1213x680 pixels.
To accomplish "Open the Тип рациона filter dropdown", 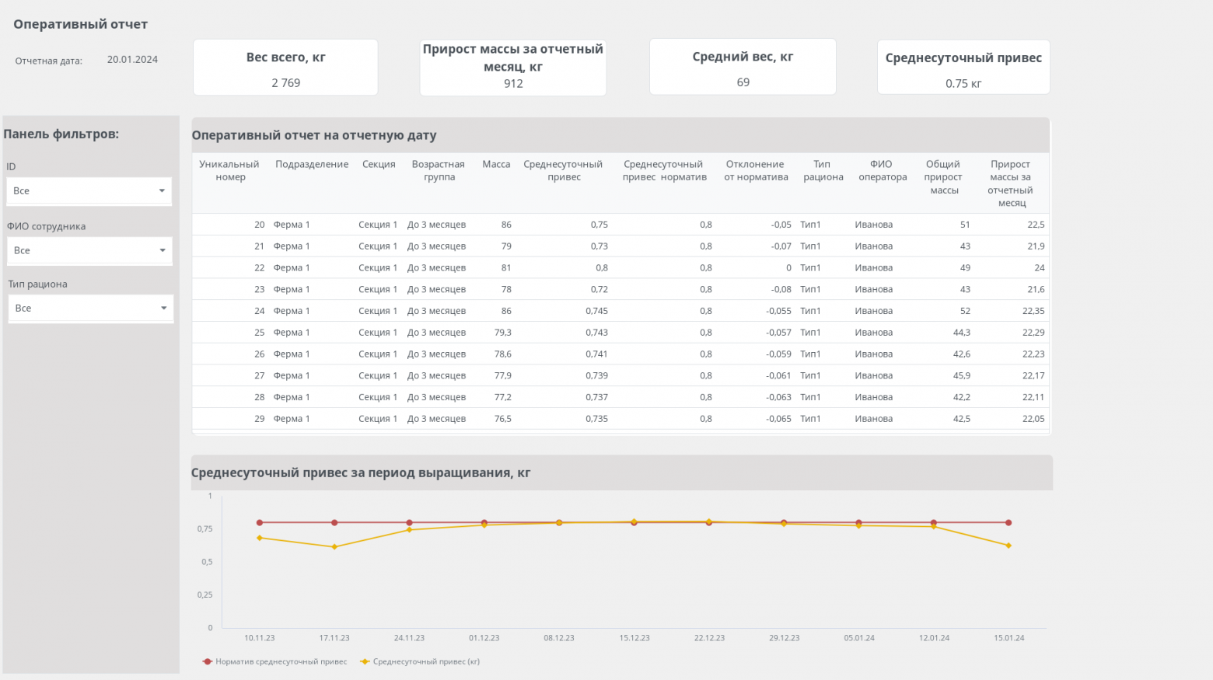I will point(90,309).
